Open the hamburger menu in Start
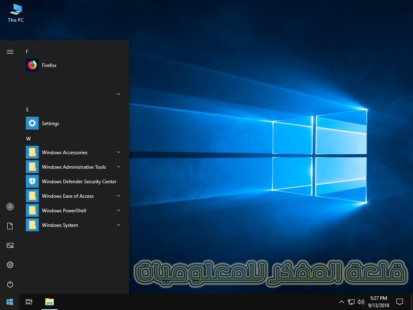 pyautogui.click(x=10, y=52)
